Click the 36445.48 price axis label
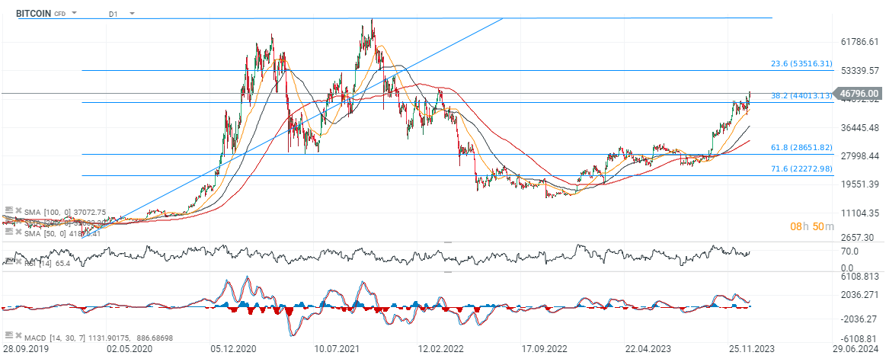The image size is (886, 362). 859,128
